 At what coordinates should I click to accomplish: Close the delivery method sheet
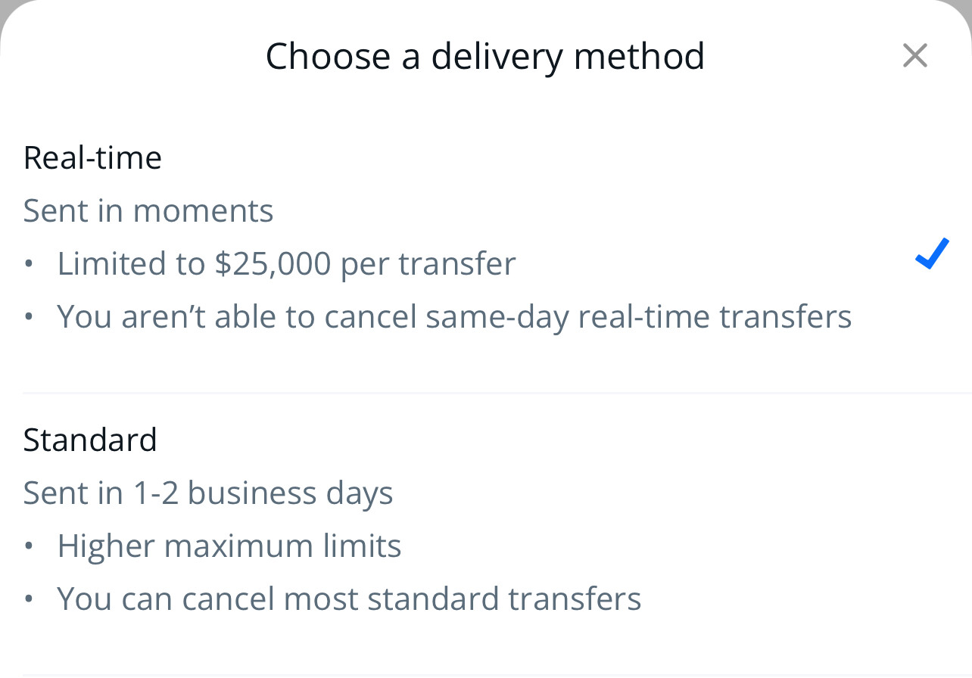click(x=914, y=56)
